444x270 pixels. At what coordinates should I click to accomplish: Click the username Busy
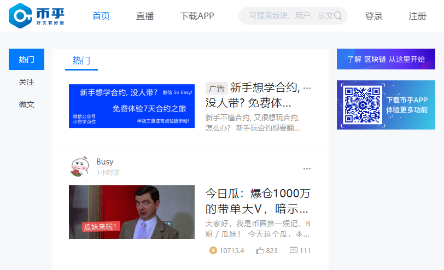tap(105, 162)
